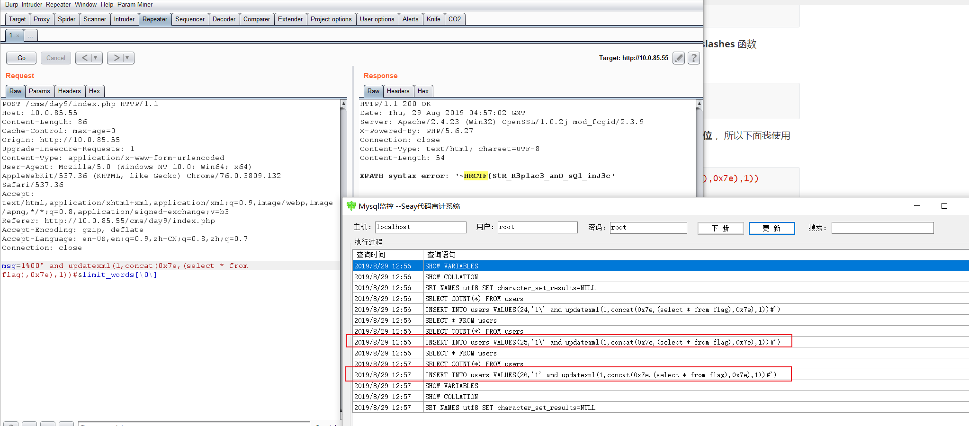Go forward to next request history
The image size is (969, 426).
tap(116, 58)
